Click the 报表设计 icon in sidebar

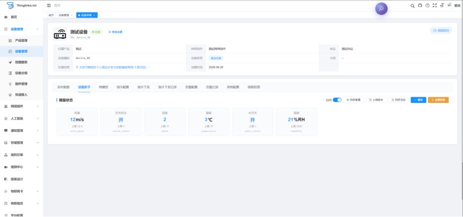pyautogui.click(x=6, y=179)
